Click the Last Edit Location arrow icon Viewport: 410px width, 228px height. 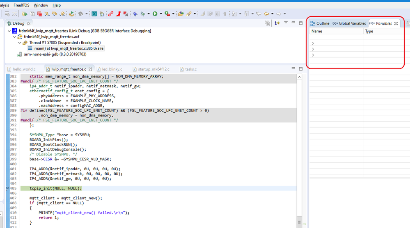(259, 14)
